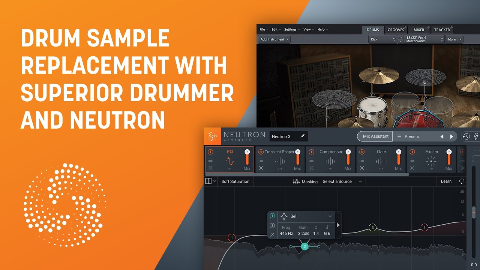Viewport: 480px width, 270px height.
Task: Click the Mix Assistant button
Action: [x=375, y=136]
